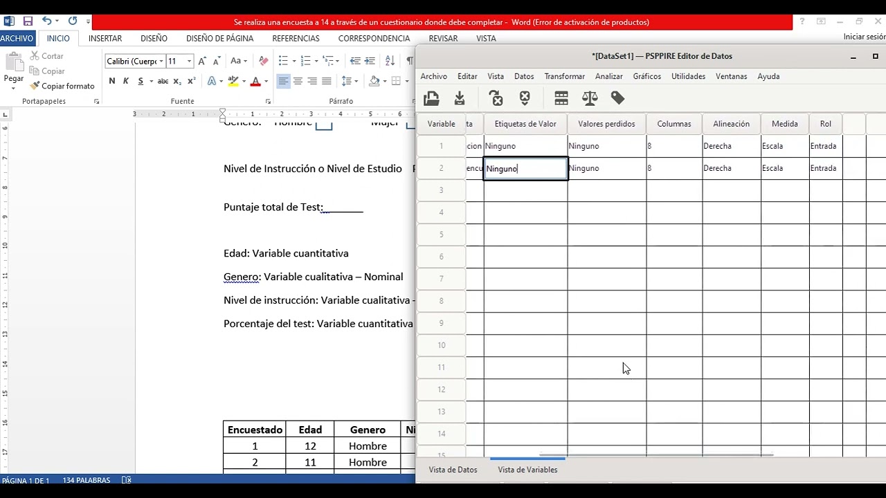Open the ARCHIVO tab in Word
The image size is (886, 498).
point(17,39)
